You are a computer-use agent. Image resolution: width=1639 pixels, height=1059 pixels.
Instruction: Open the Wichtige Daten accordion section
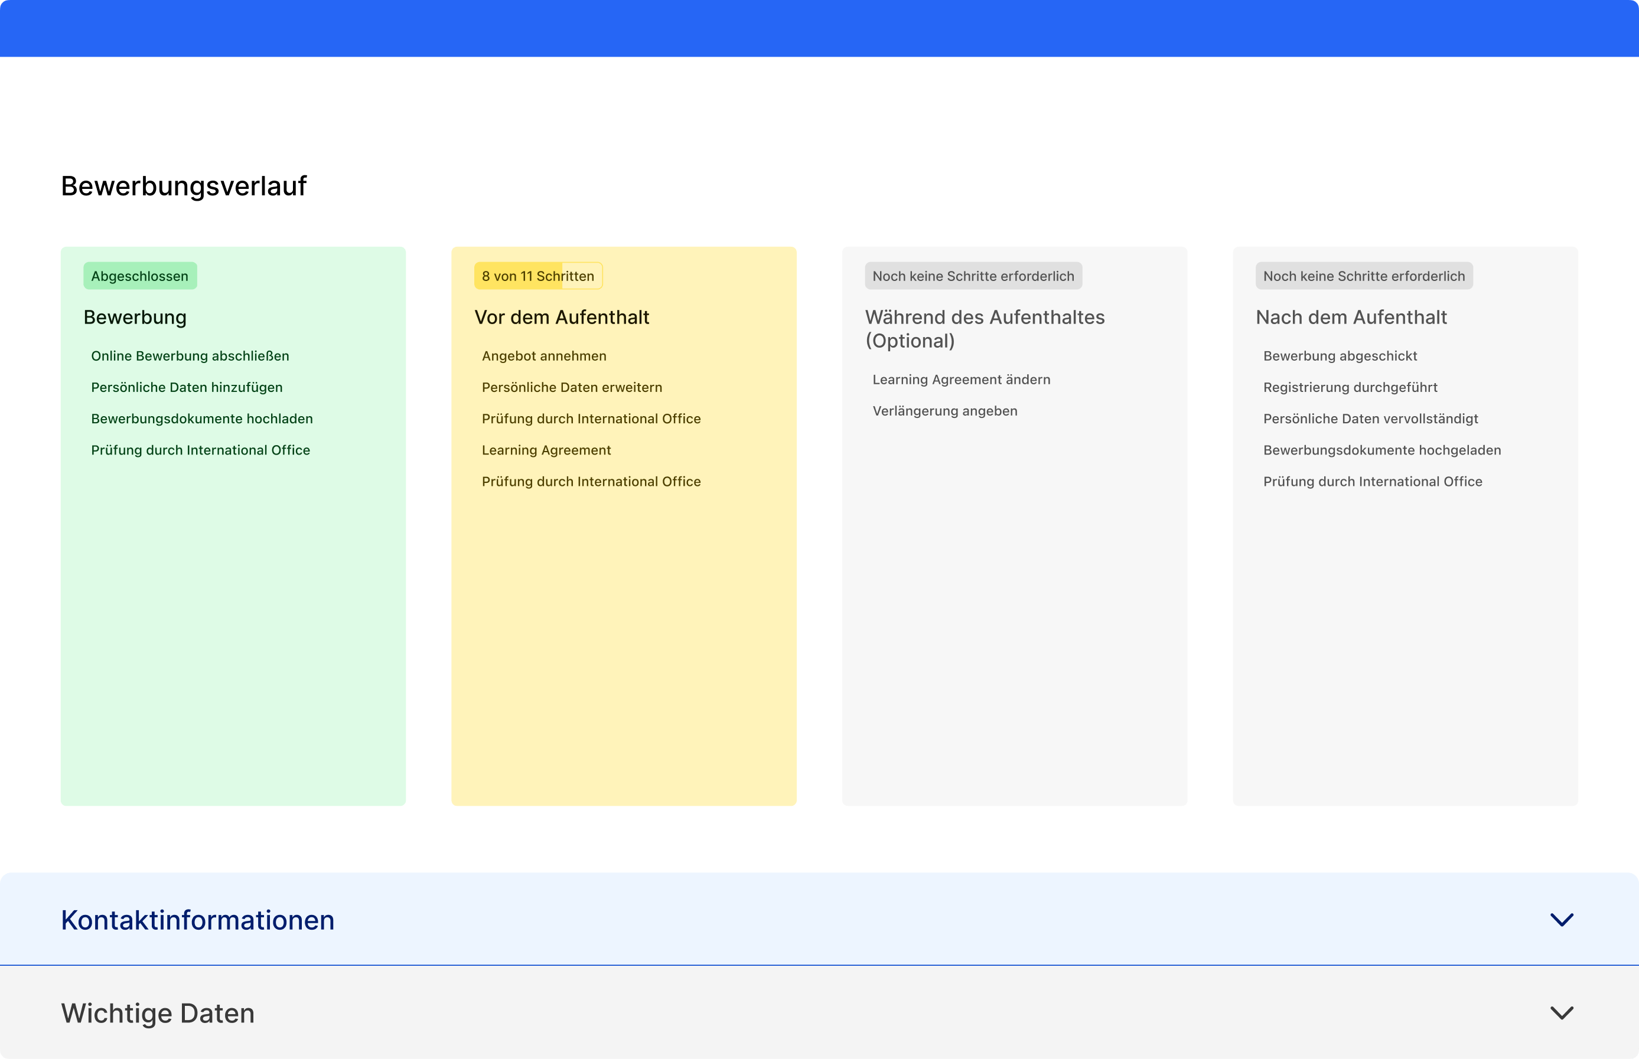point(158,1013)
